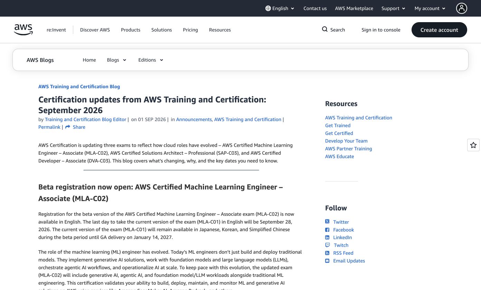Open the Resources nav menu
481x290 pixels.
point(220,30)
